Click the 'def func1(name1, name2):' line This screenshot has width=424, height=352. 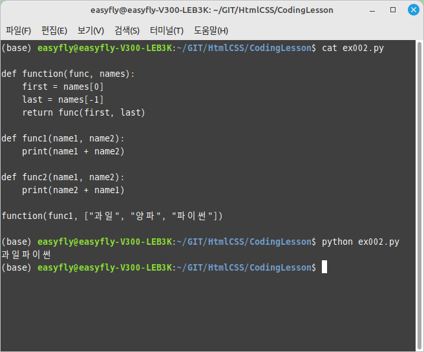coord(63,139)
